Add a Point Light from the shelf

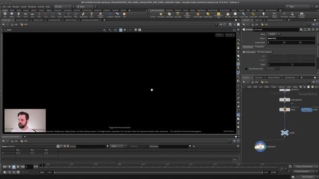160,14
